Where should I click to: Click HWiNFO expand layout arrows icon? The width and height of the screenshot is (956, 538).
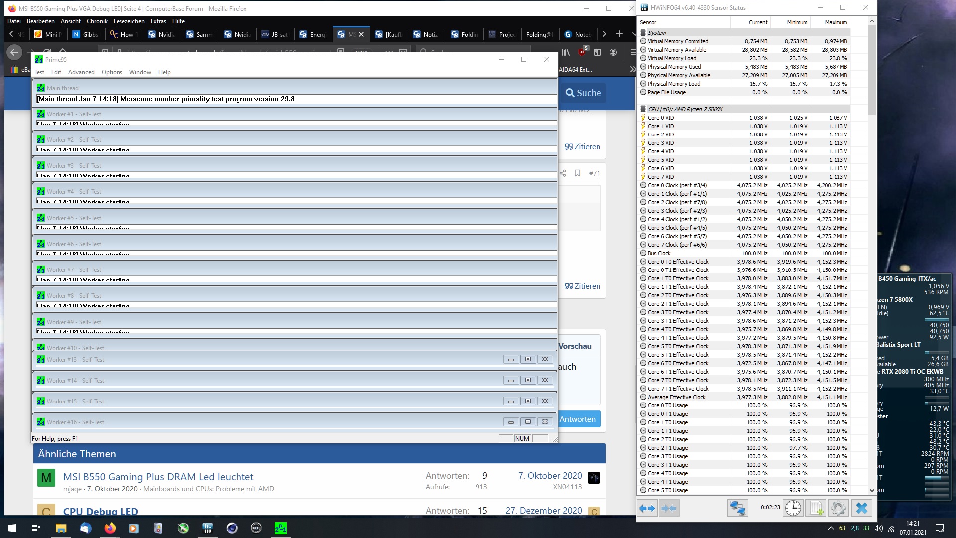tap(647, 508)
